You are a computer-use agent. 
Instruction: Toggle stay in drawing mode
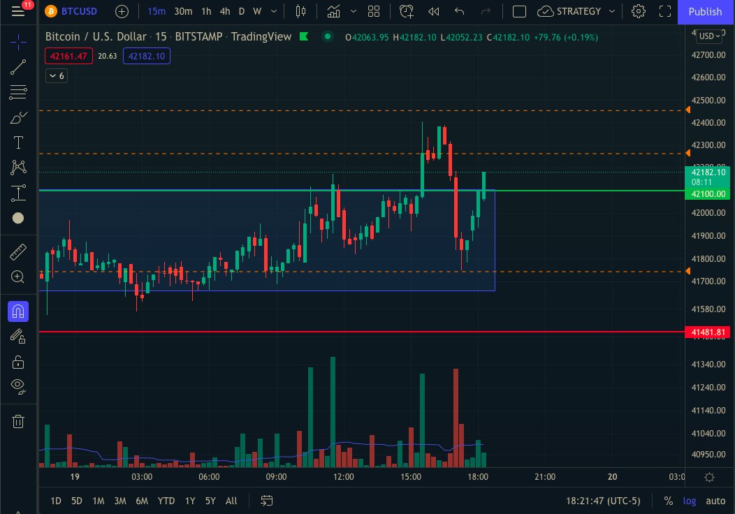pos(18,337)
